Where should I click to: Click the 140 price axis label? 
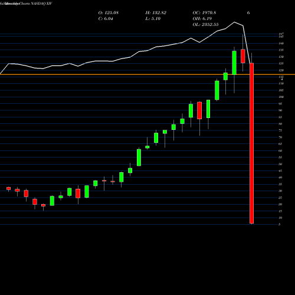click(281, 43)
